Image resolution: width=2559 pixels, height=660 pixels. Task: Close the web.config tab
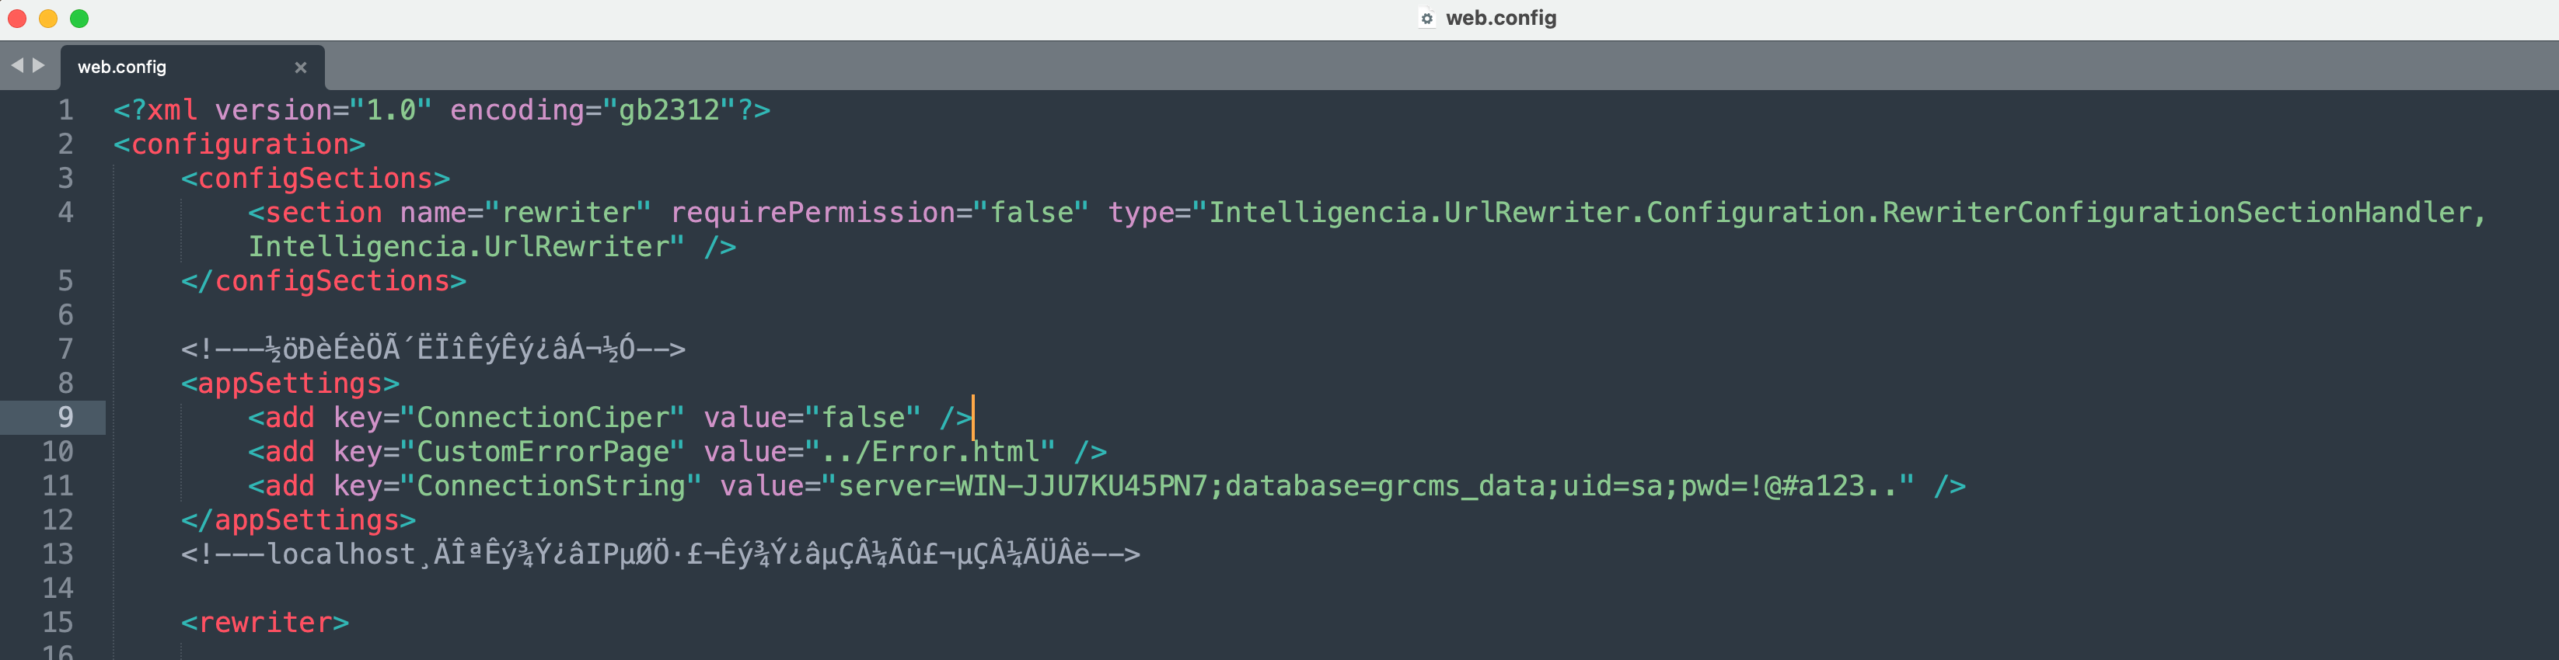300,68
